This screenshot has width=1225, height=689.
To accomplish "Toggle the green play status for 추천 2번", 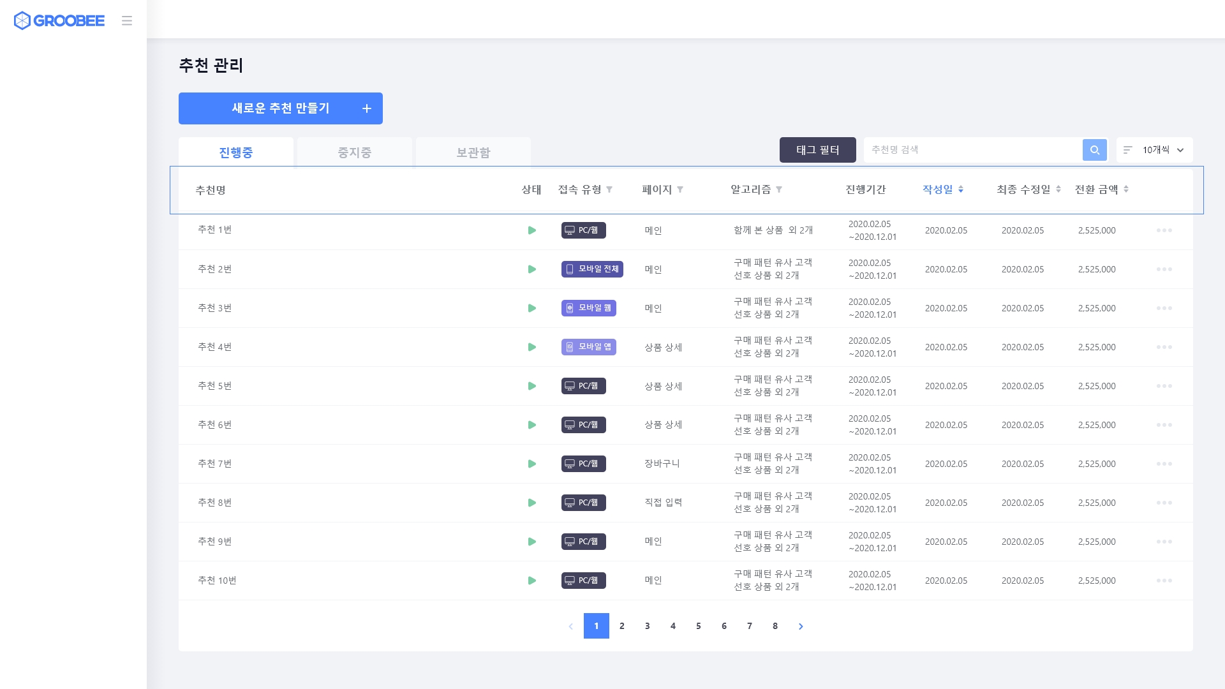I will point(531,269).
